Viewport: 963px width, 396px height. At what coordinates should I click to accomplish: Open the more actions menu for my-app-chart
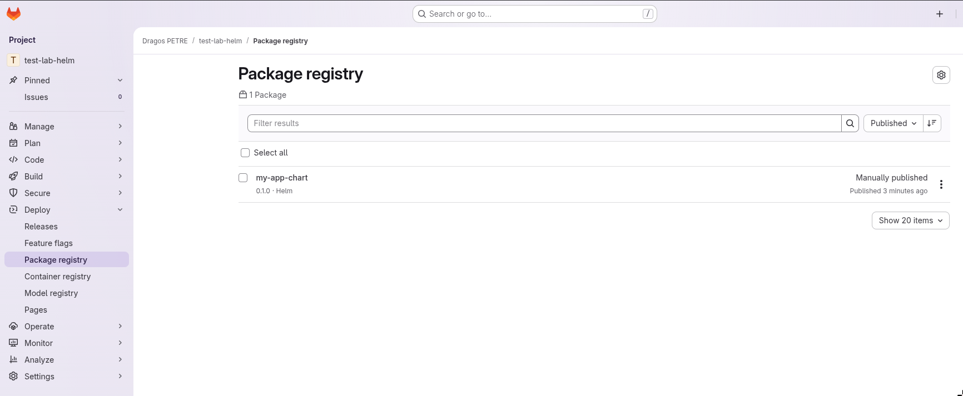coord(942,184)
